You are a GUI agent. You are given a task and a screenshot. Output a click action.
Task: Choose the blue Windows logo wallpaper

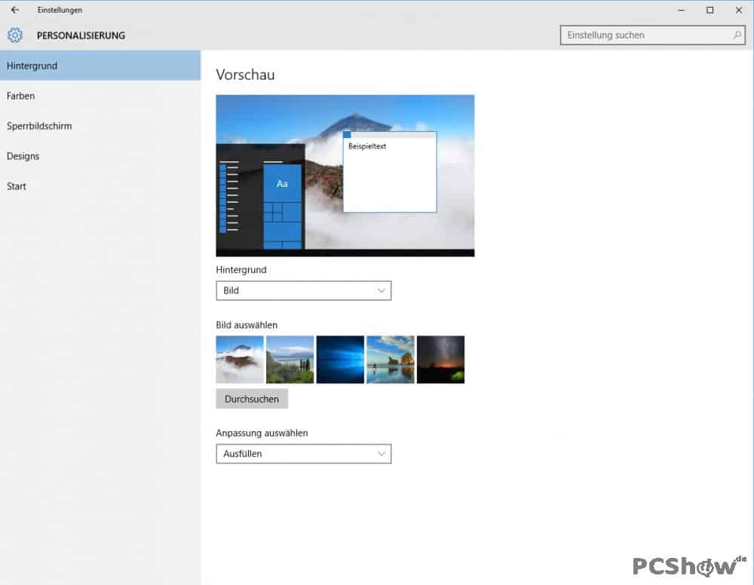[x=340, y=359]
